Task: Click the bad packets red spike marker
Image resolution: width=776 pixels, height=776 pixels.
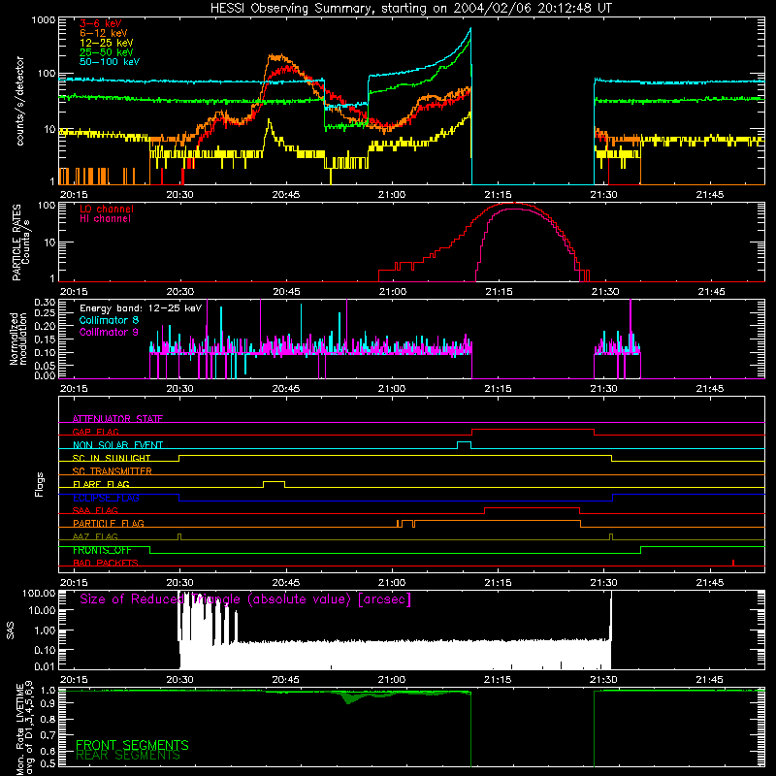Action: [733, 563]
